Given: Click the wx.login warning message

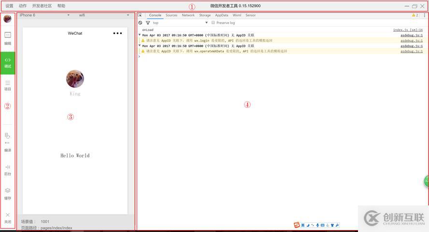Looking at the screenshot, I should (209, 41).
